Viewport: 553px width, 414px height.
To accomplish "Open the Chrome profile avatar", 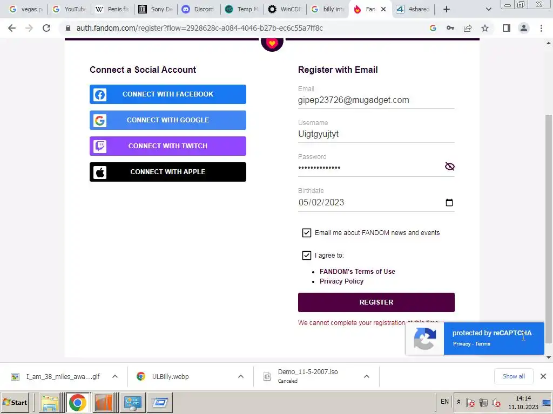I will click(x=524, y=28).
